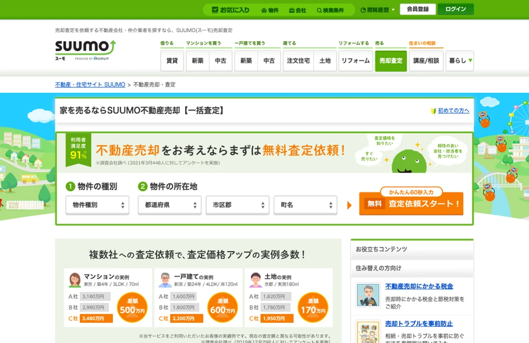Select the 注文住宅 tab

coord(298,61)
